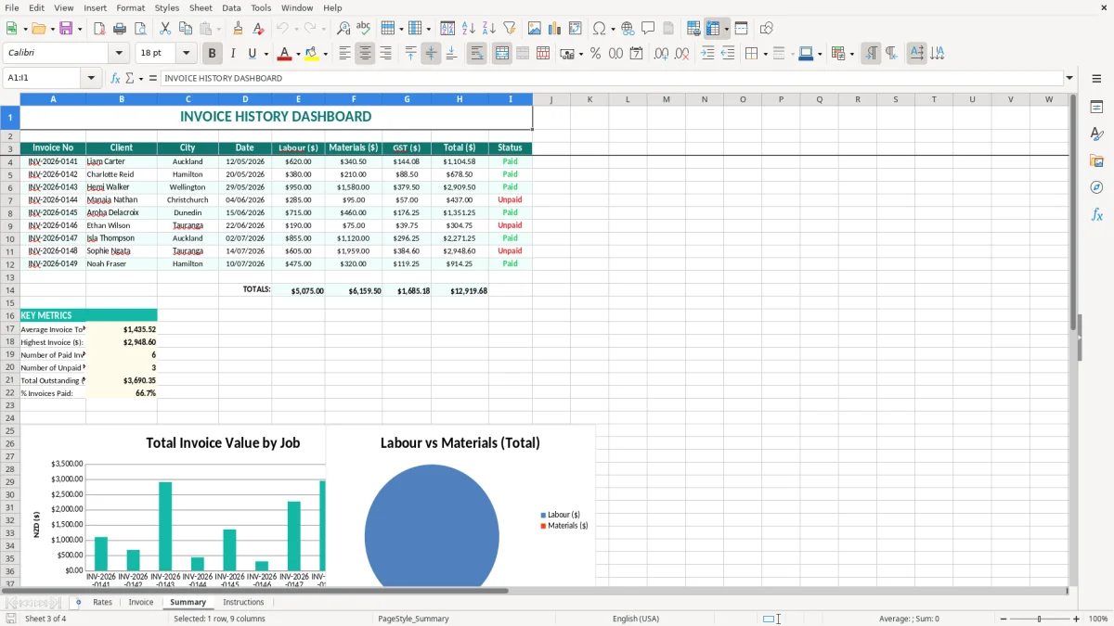Open the Sheet menu
This screenshot has height=626, width=1114.
[x=201, y=7]
